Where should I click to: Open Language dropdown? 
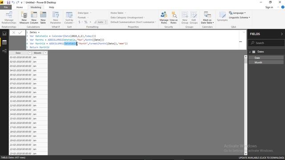point(237,13)
